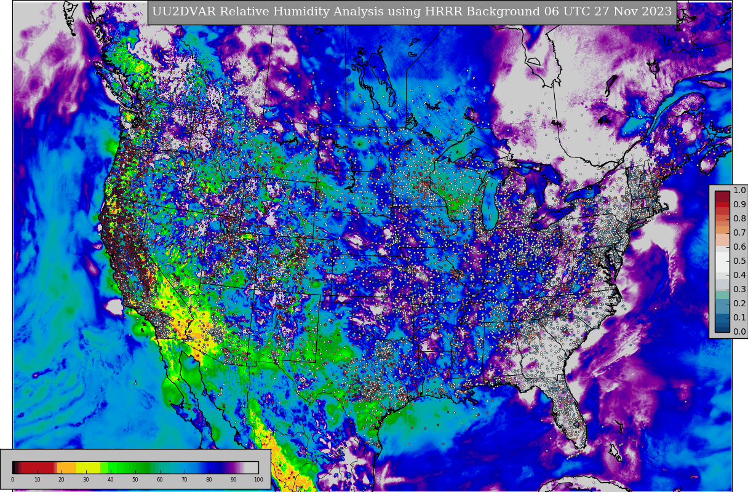Click the '20' tick label on humidity colorbar

pos(62,479)
